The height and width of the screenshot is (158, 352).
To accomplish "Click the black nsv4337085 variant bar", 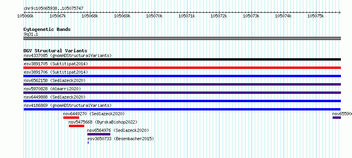I will pos(182,59).
